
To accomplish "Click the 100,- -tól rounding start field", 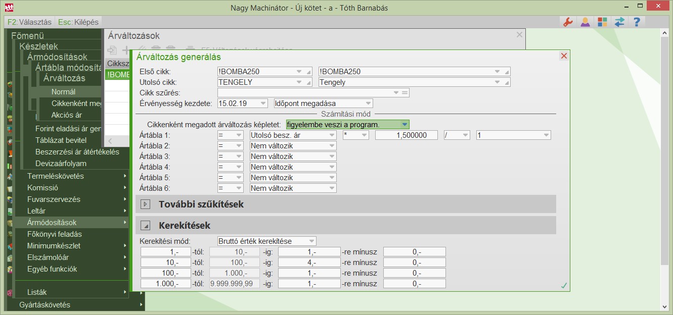I will [x=166, y=273].
